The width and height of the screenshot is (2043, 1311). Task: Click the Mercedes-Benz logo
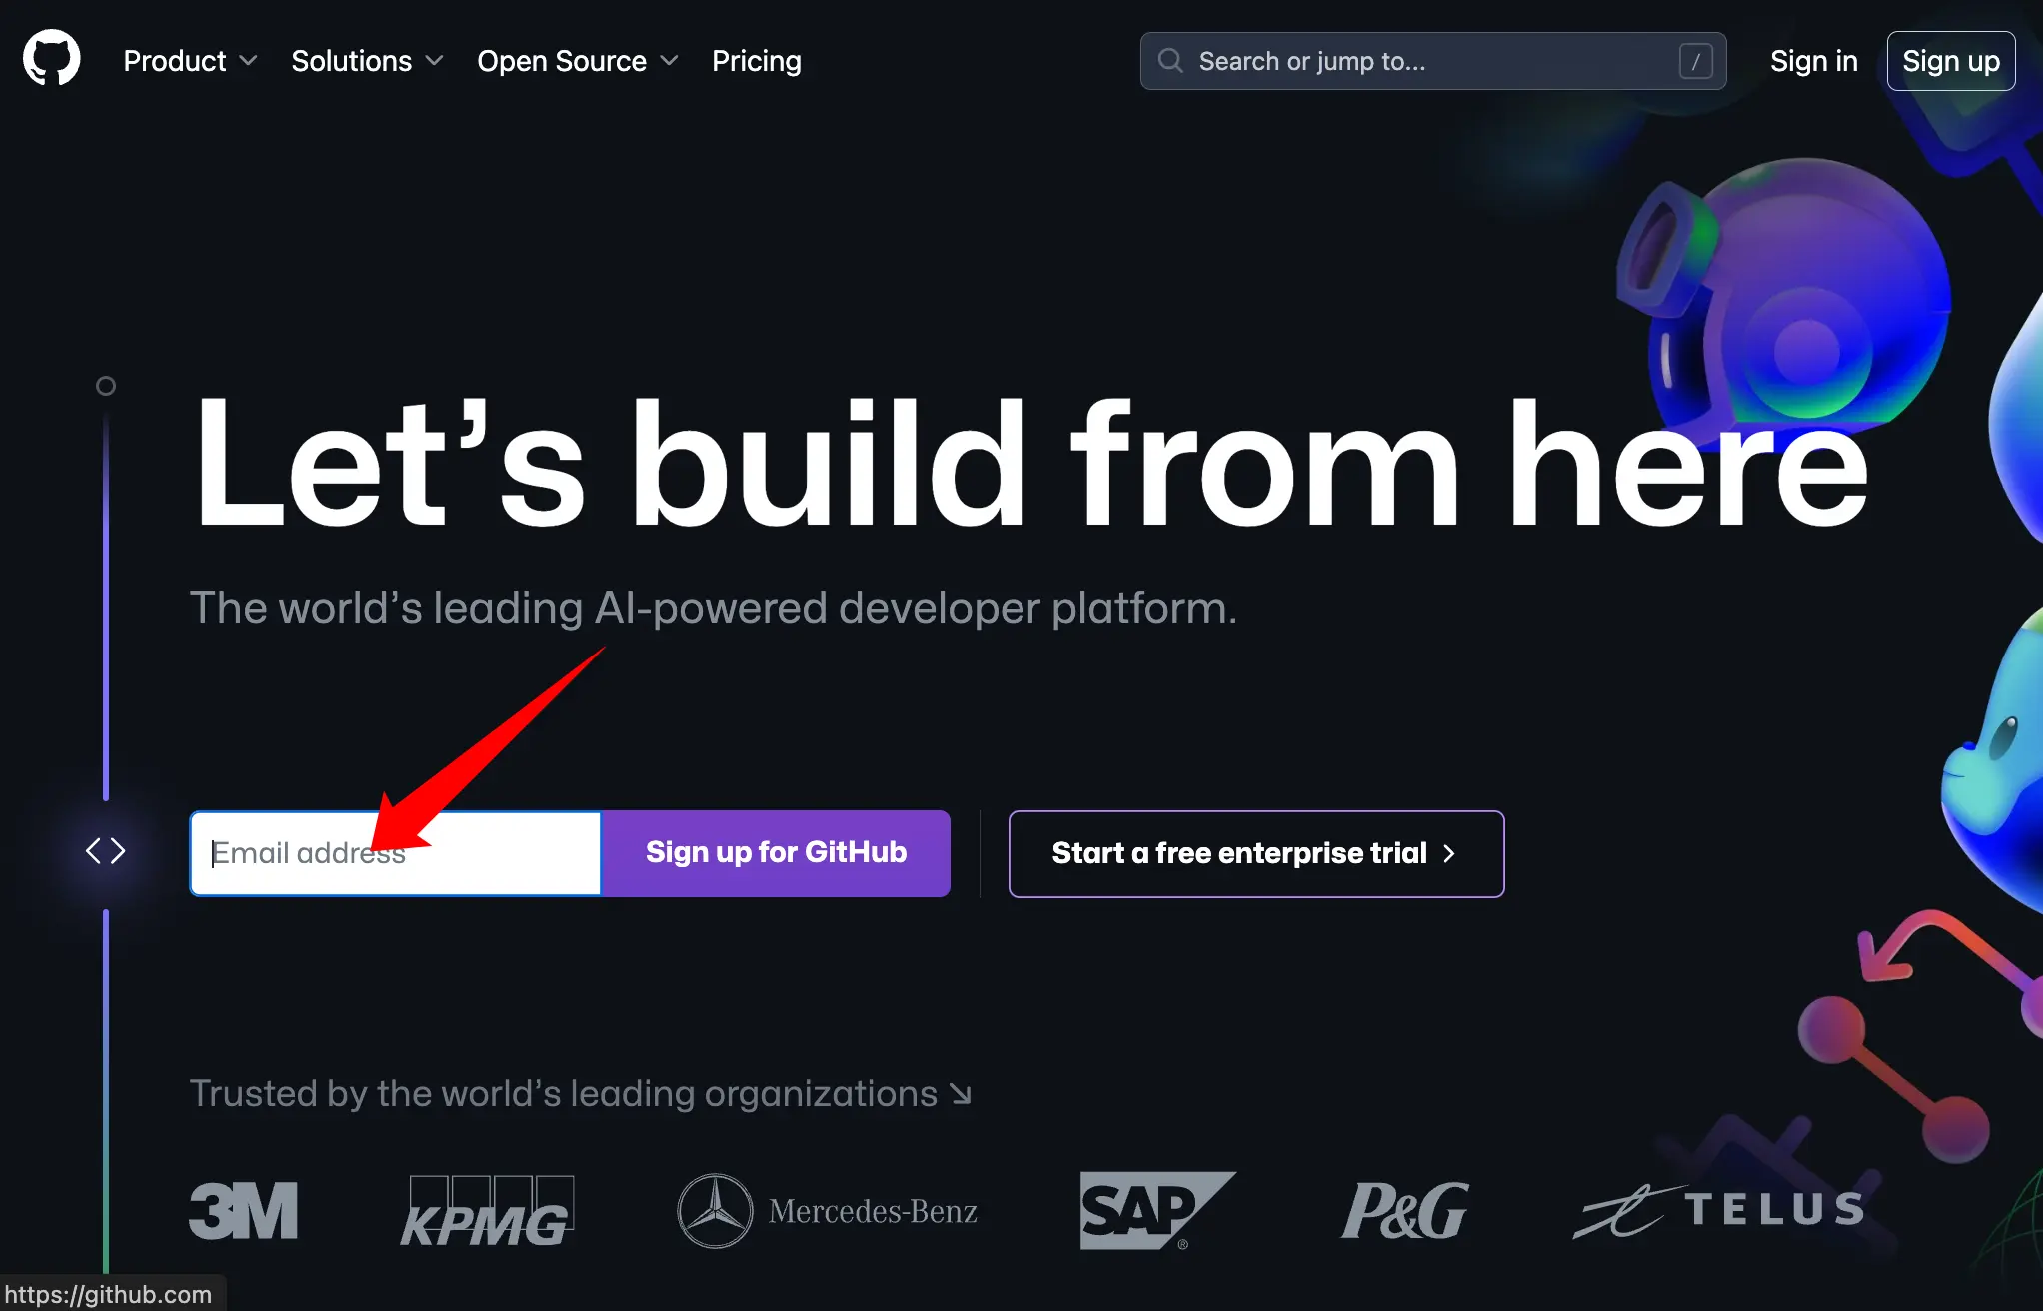[828, 1211]
